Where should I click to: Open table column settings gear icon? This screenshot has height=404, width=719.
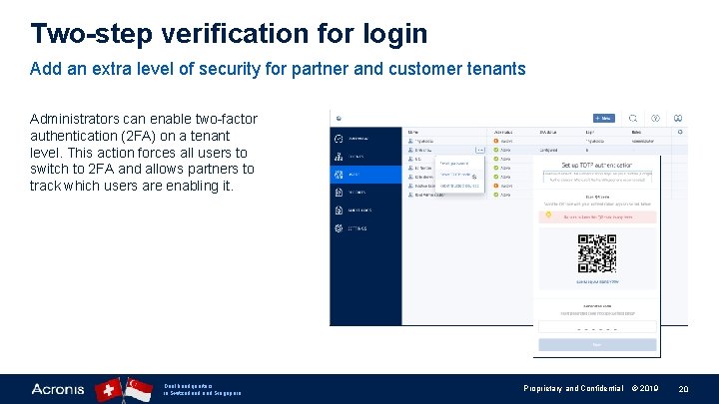680,132
